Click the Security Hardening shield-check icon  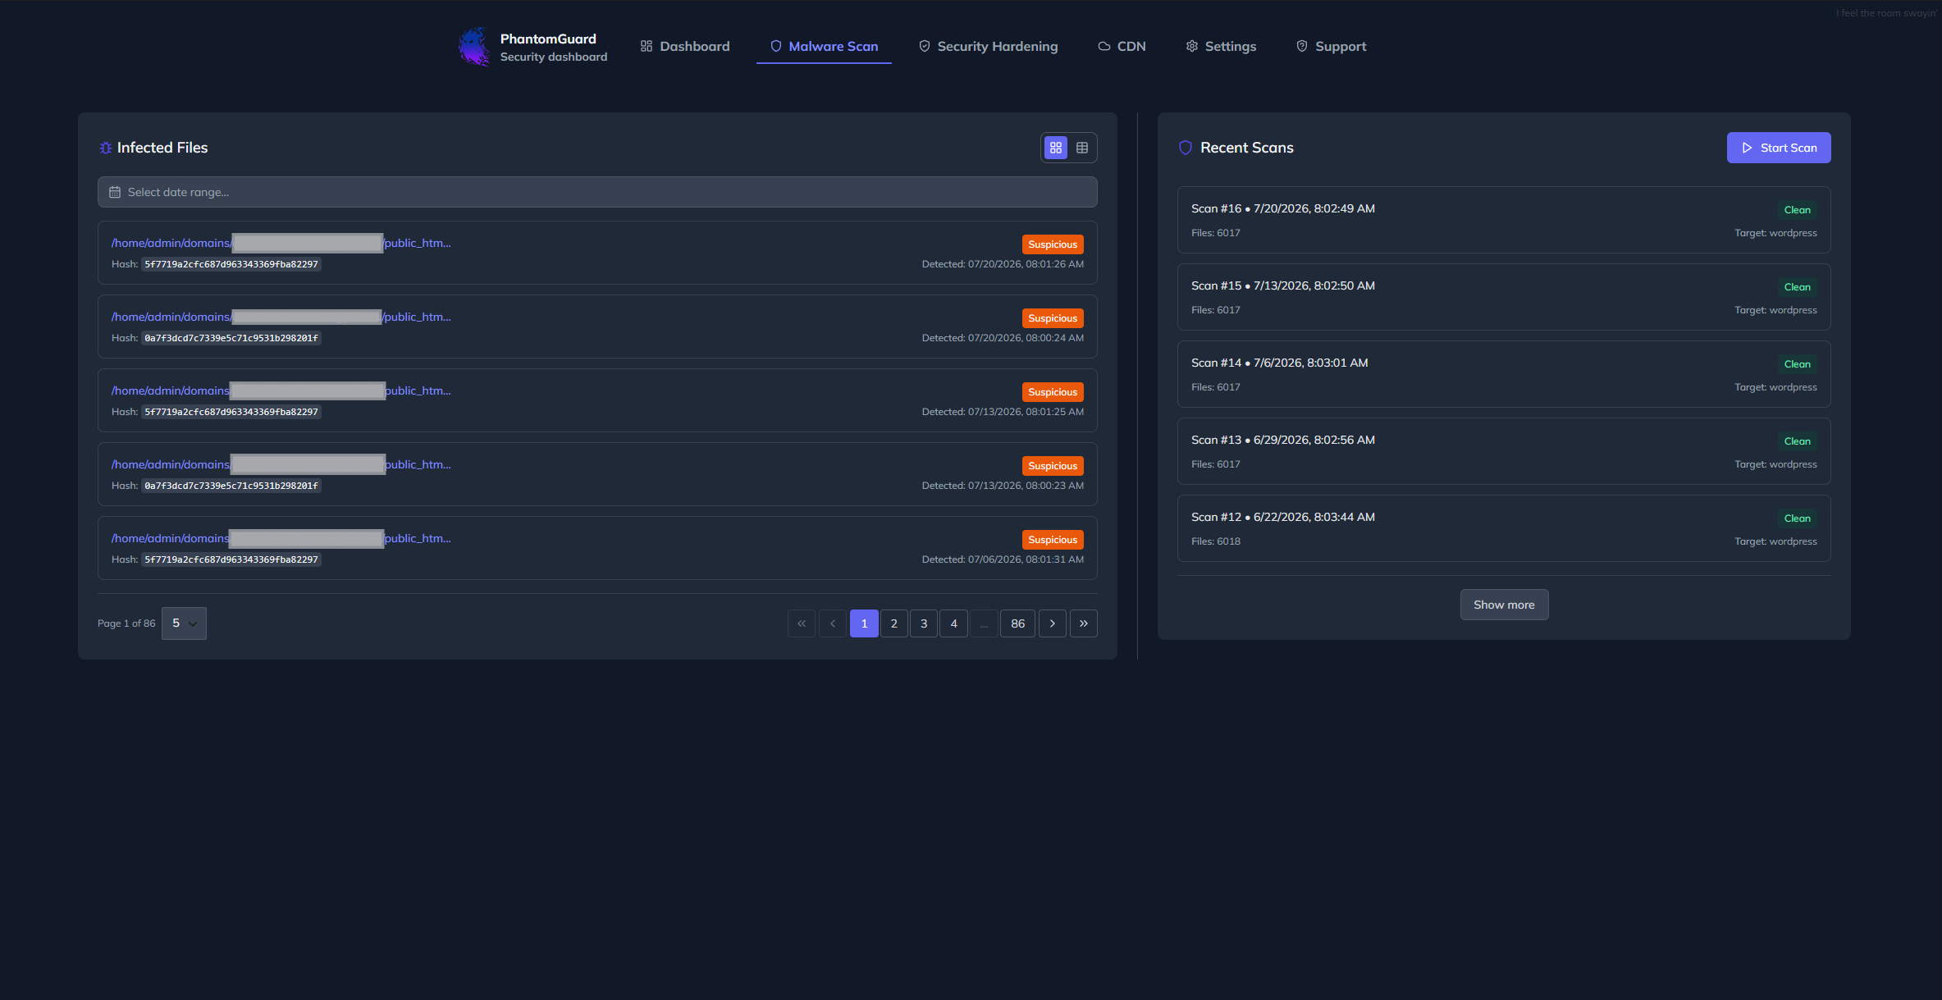coord(924,47)
